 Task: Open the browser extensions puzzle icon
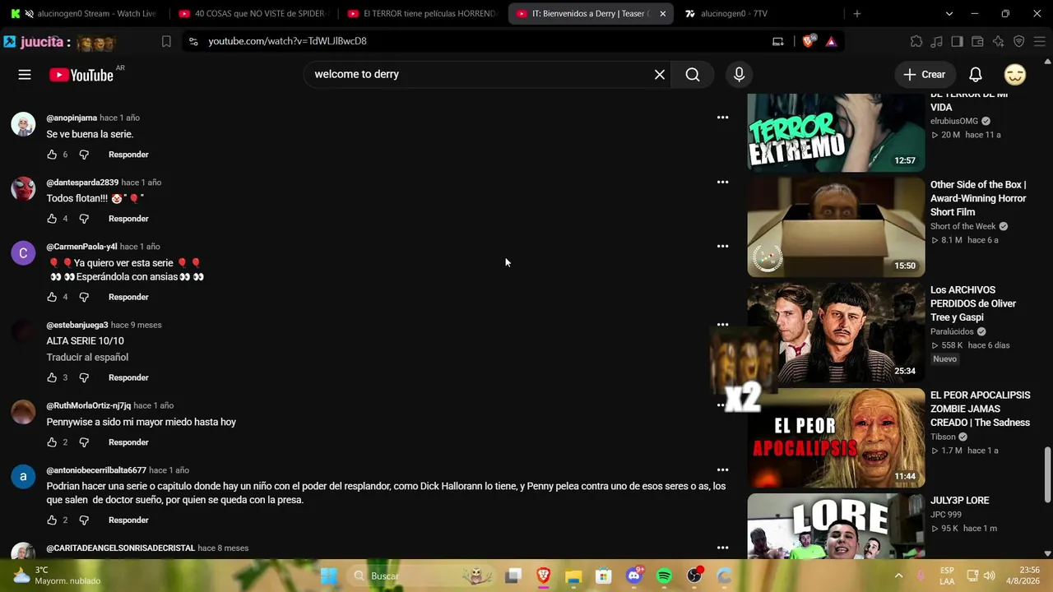point(916,41)
